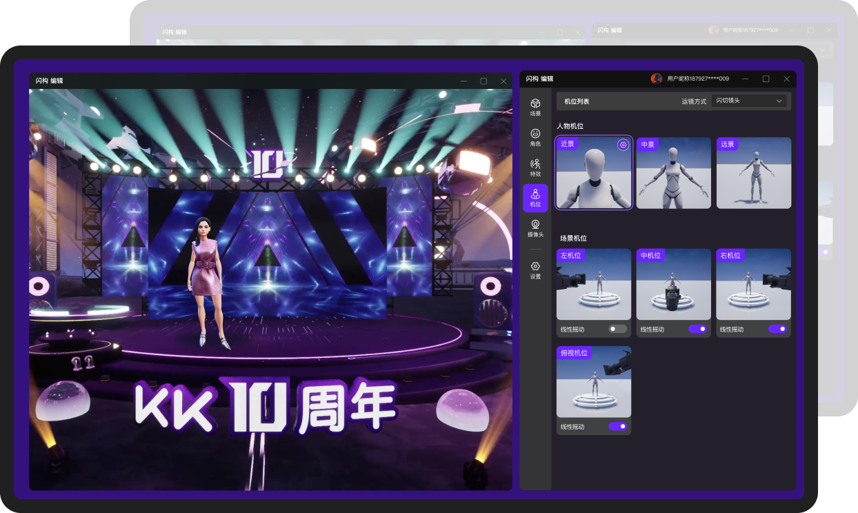Image resolution: width=858 pixels, height=513 pixels.
Task: Click the username 用户昵称187927****009
Action: [698, 79]
